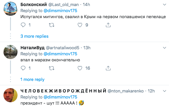Open НаталиВуд's palm tree avatar
Screen dimensions: 169x108
(10, 52)
